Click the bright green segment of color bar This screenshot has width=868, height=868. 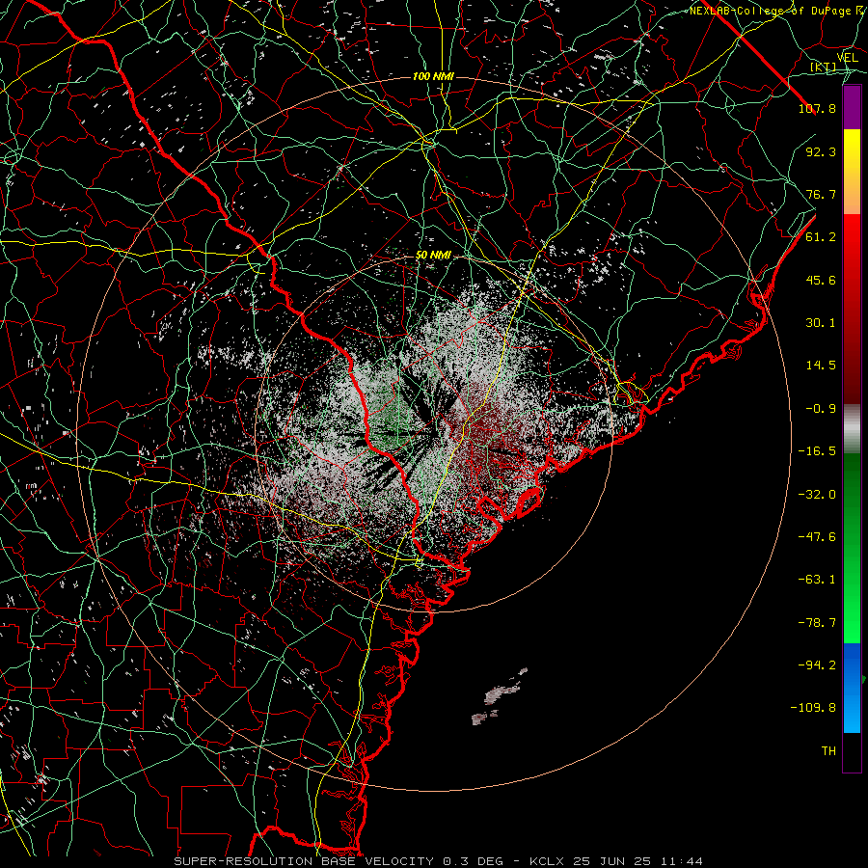(x=852, y=548)
